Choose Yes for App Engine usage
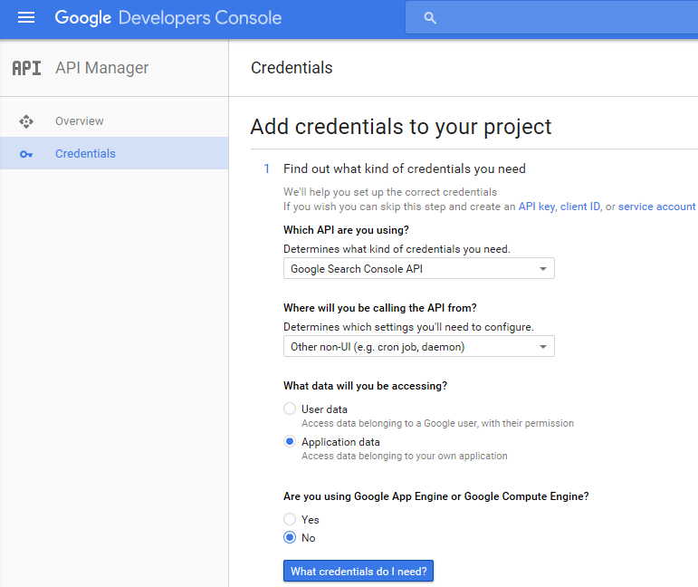698x587 pixels. click(290, 519)
